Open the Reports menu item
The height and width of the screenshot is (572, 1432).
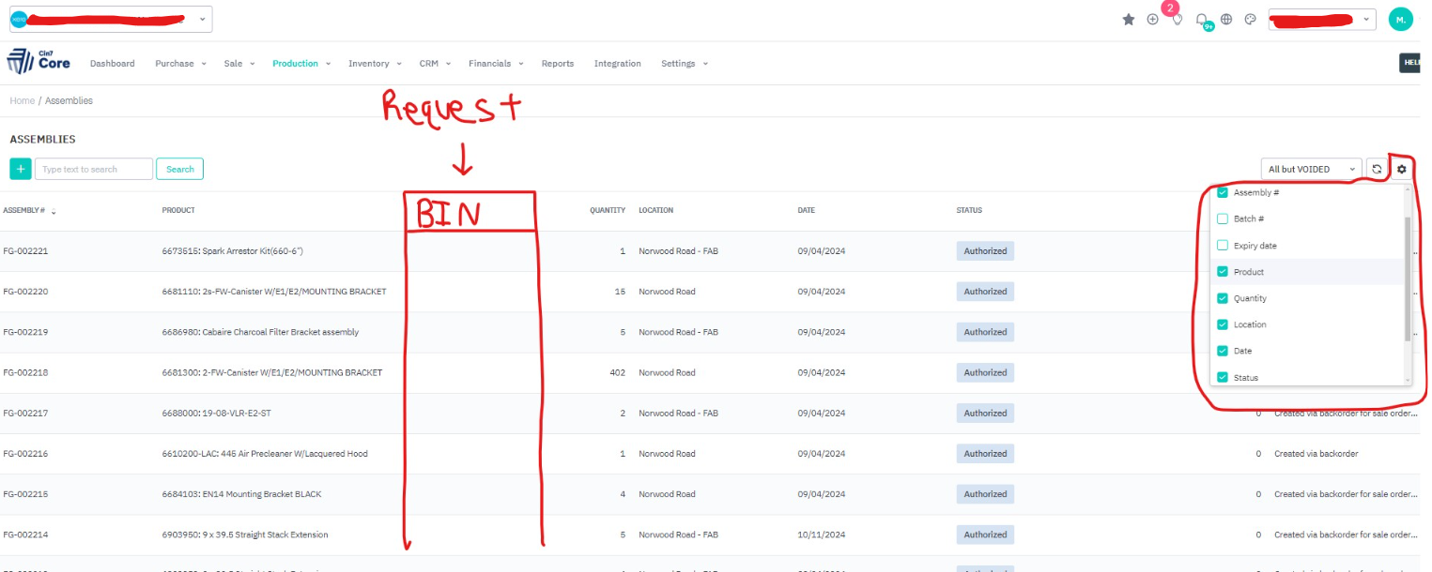point(557,64)
